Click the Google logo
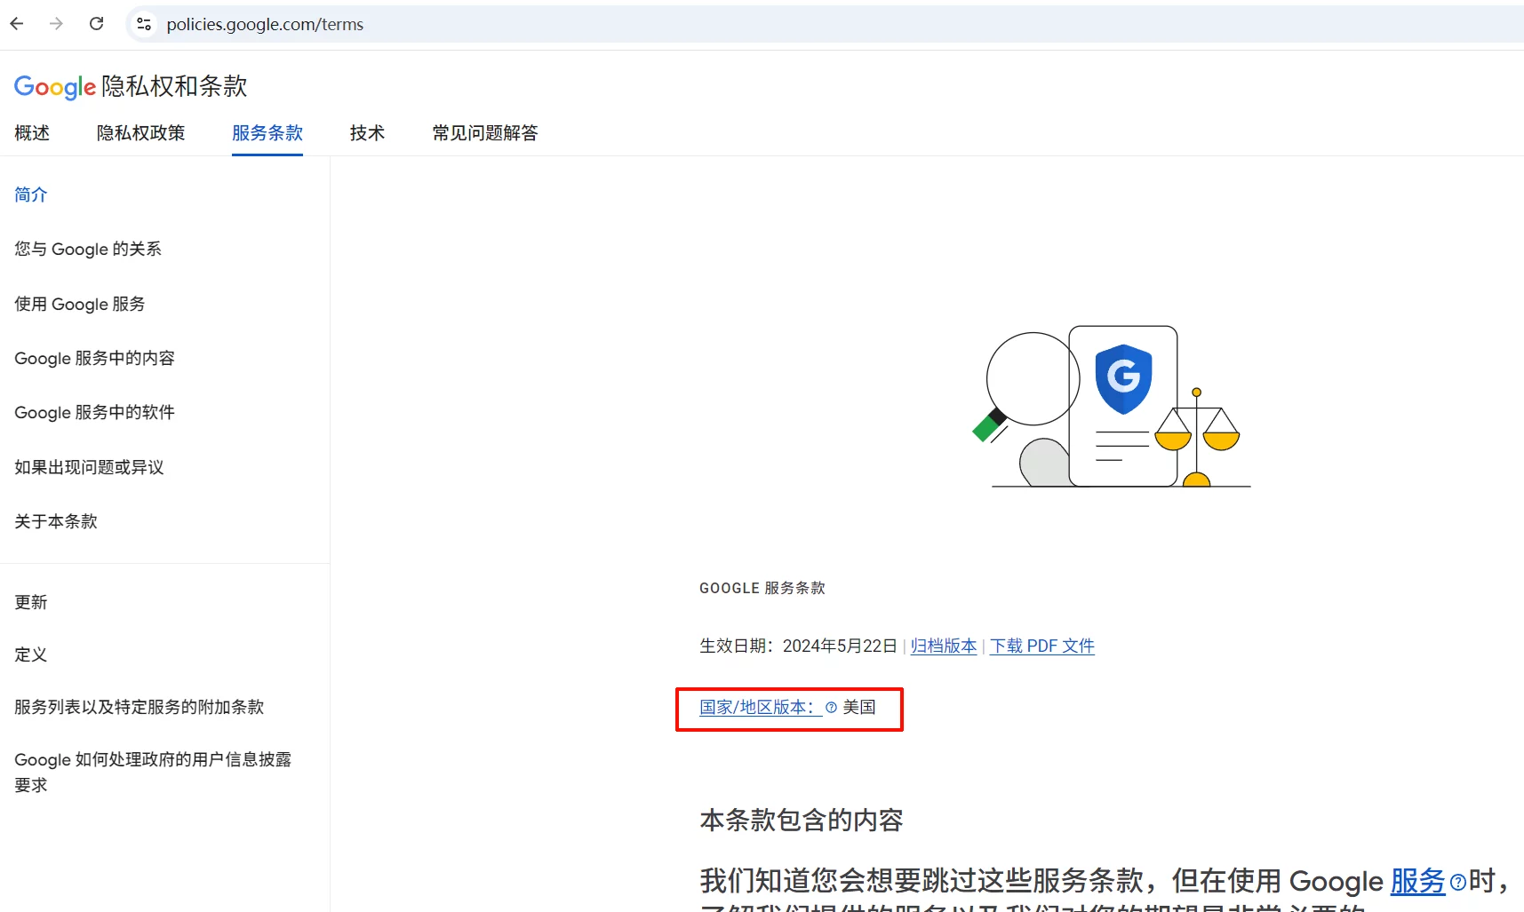Viewport: 1524px width, 912px height. (54, 87)
